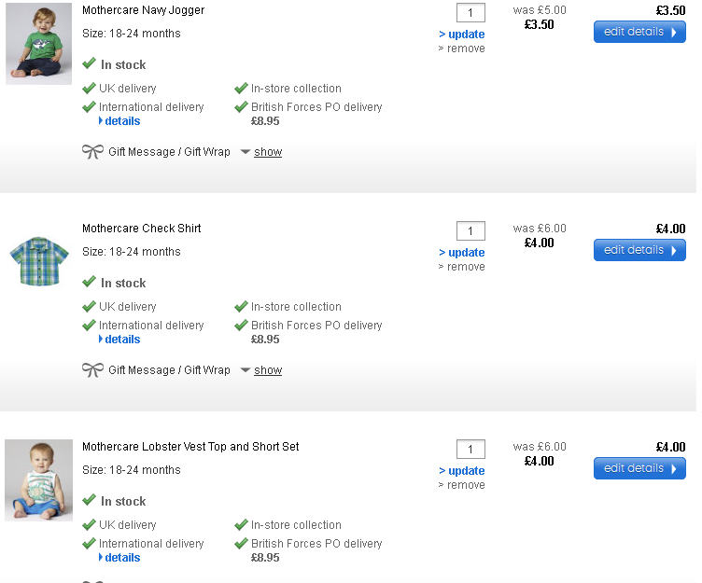Edit details of Mothercare Check Shirt
702x583 pixels.
click(x=639, y=250)
